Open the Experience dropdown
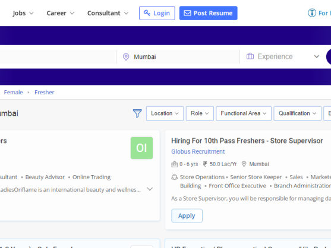Viewport: 331px width, 248px height. (283, 56)
